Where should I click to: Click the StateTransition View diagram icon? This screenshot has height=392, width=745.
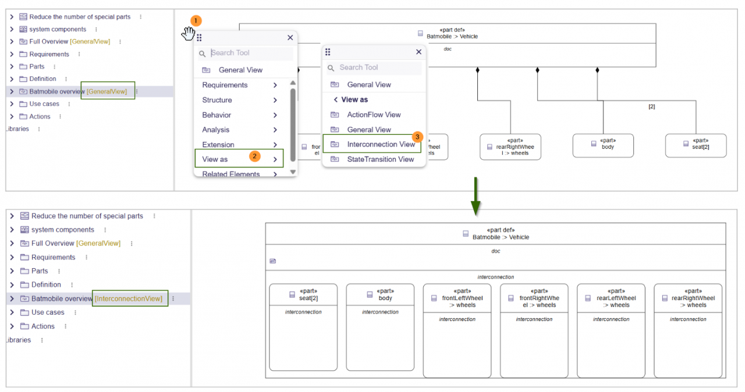[x=335, y=159]
